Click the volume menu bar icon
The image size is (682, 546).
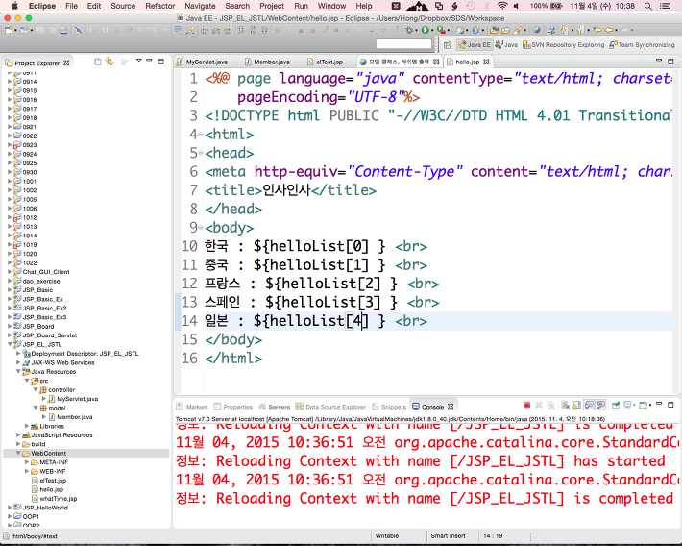(x=516, y=6)
